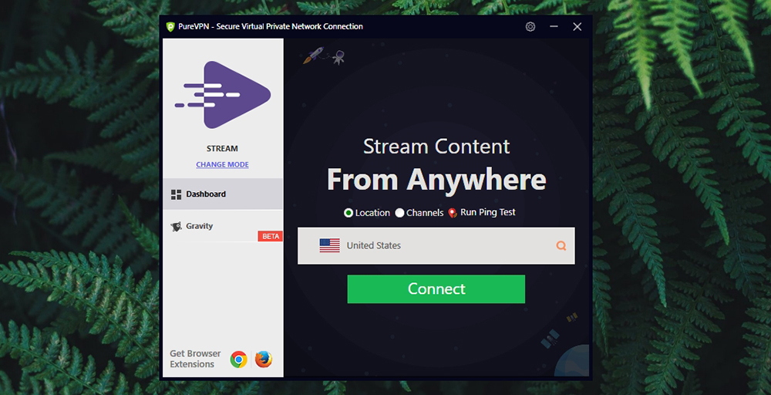Screen dimensions: 771x395
Task: Click the red ping test pin icon
Action: point(453,213)
